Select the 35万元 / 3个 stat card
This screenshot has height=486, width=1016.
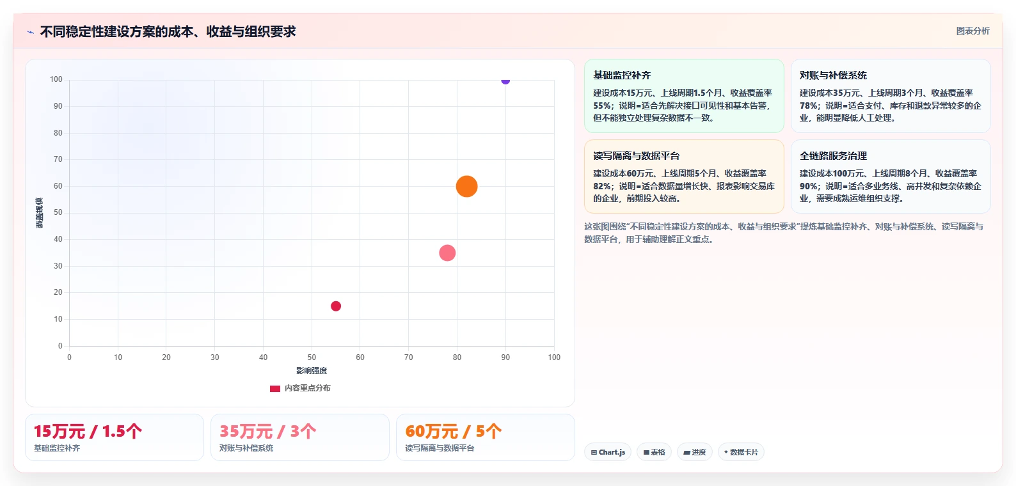click(x=300, y=437)
